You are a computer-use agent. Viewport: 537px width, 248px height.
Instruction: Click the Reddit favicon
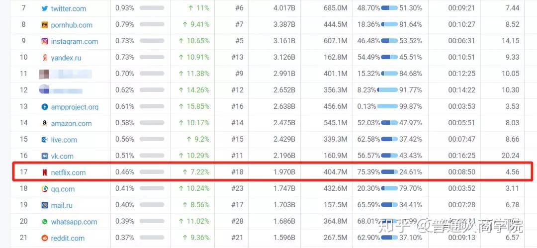(45, 238)
